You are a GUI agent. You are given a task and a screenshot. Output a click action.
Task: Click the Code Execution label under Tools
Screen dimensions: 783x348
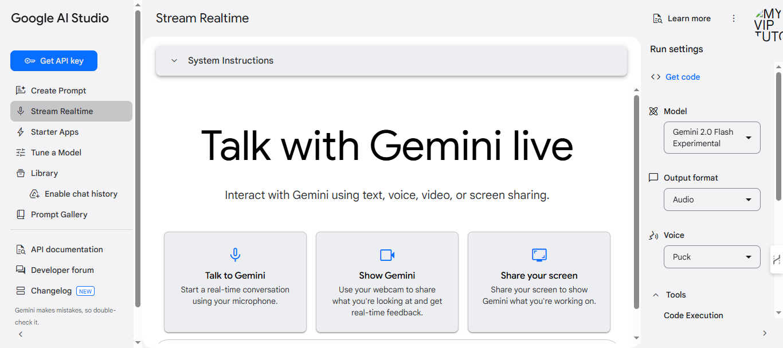tap(694, 315)
